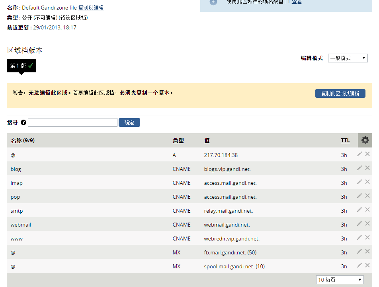Edit the pop CNAME record pencil
Screen dimensions: 379x287
tap(359, 196)
